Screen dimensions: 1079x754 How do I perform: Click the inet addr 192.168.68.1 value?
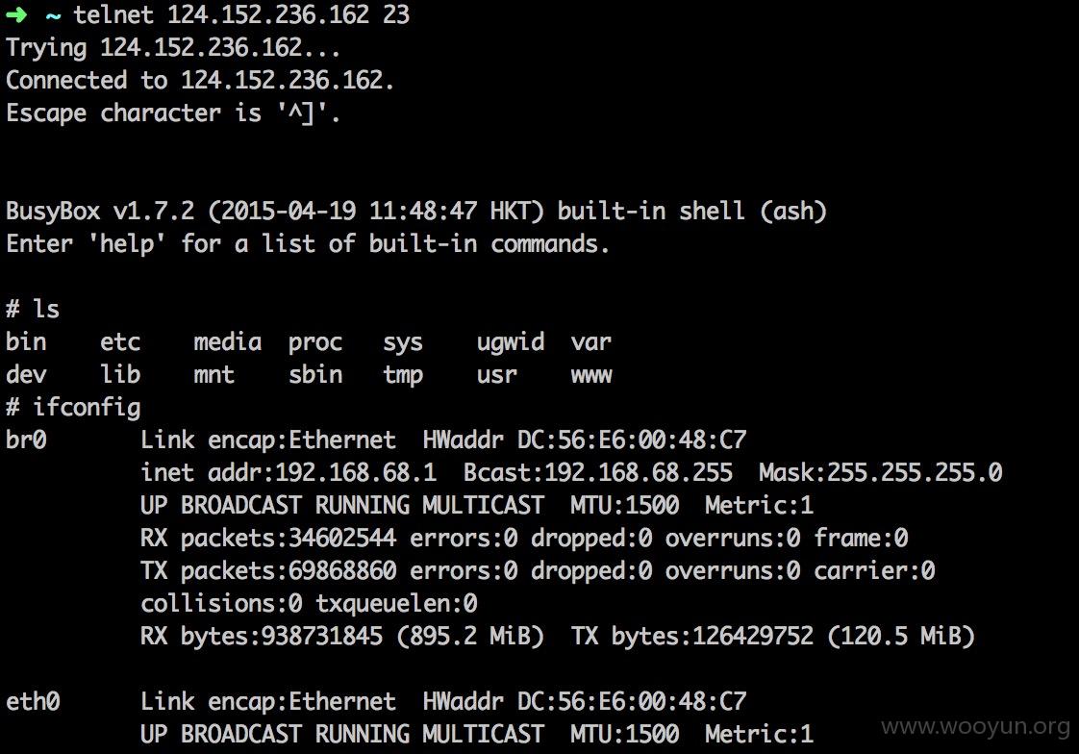(356, 472)
